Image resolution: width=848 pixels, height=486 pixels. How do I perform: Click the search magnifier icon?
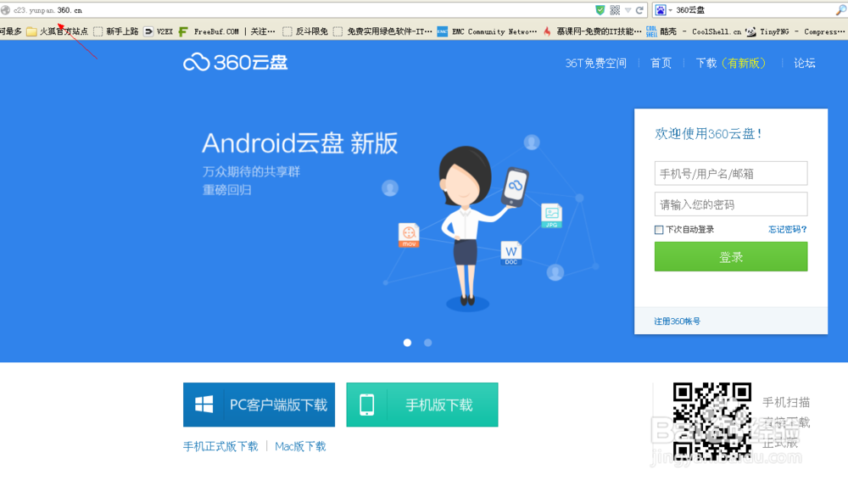[x=841, y=9]
